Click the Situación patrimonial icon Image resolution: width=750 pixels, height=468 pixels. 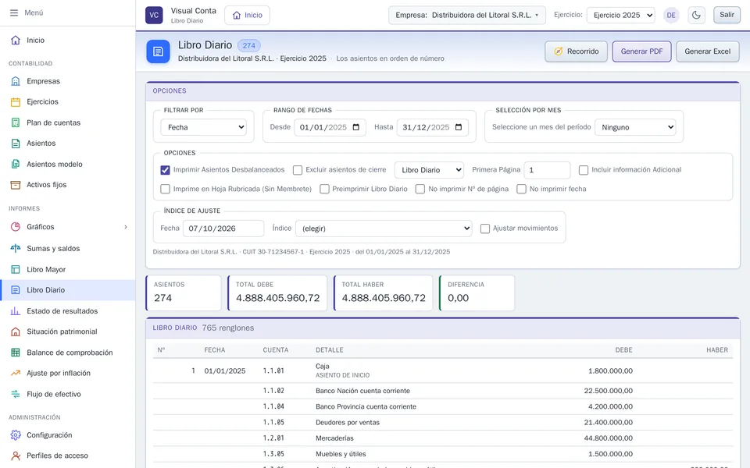(x=16, y=331)
